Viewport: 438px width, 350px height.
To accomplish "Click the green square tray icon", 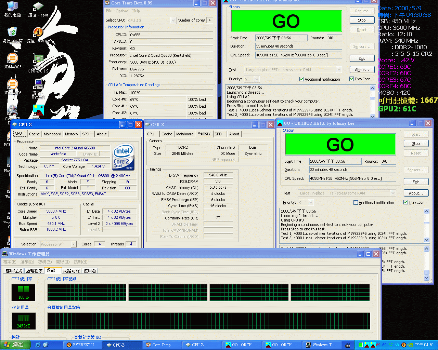I will click(x=360, y=345).
